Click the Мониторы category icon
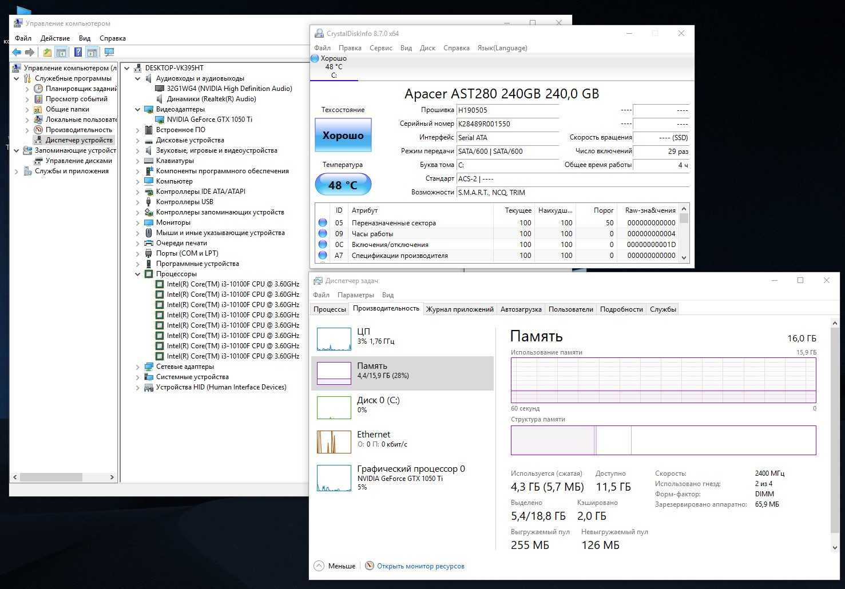Image resolution: width=845 pixels, height=589 pixels. (149, 222)
